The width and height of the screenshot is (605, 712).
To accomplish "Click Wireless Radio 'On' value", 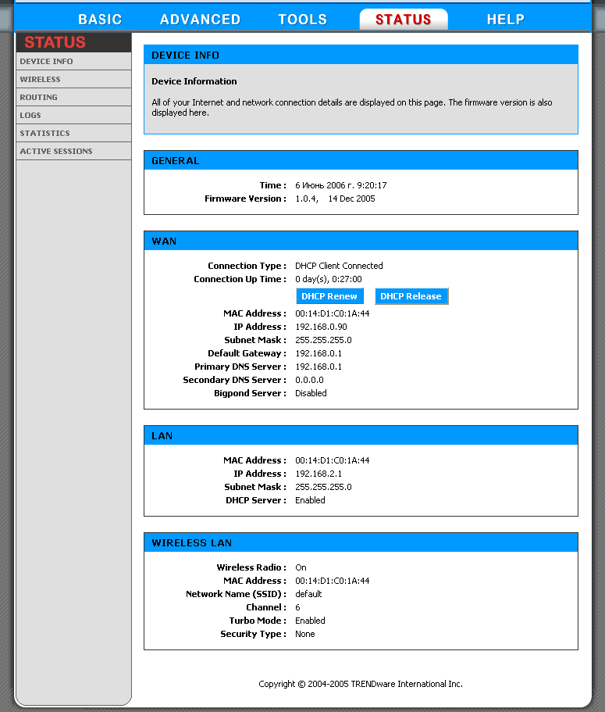I will (x=301, y=567).
